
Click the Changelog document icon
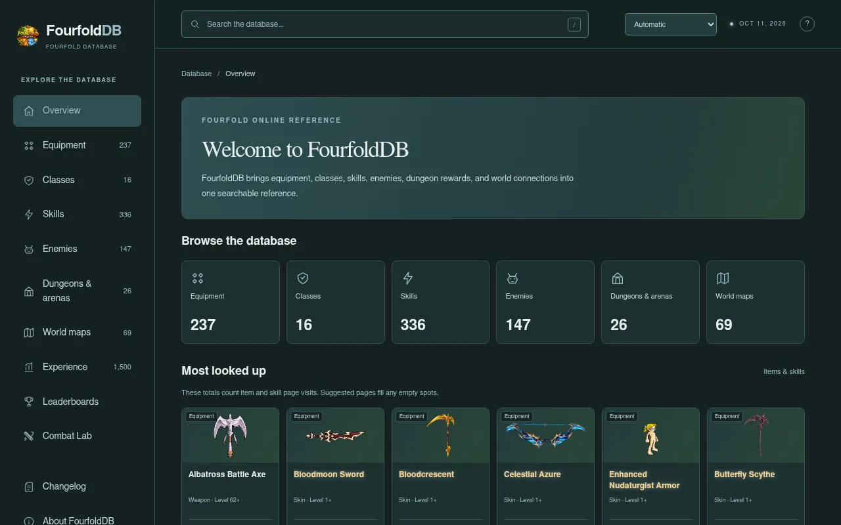pyautogui.click(x=29, y=487)
